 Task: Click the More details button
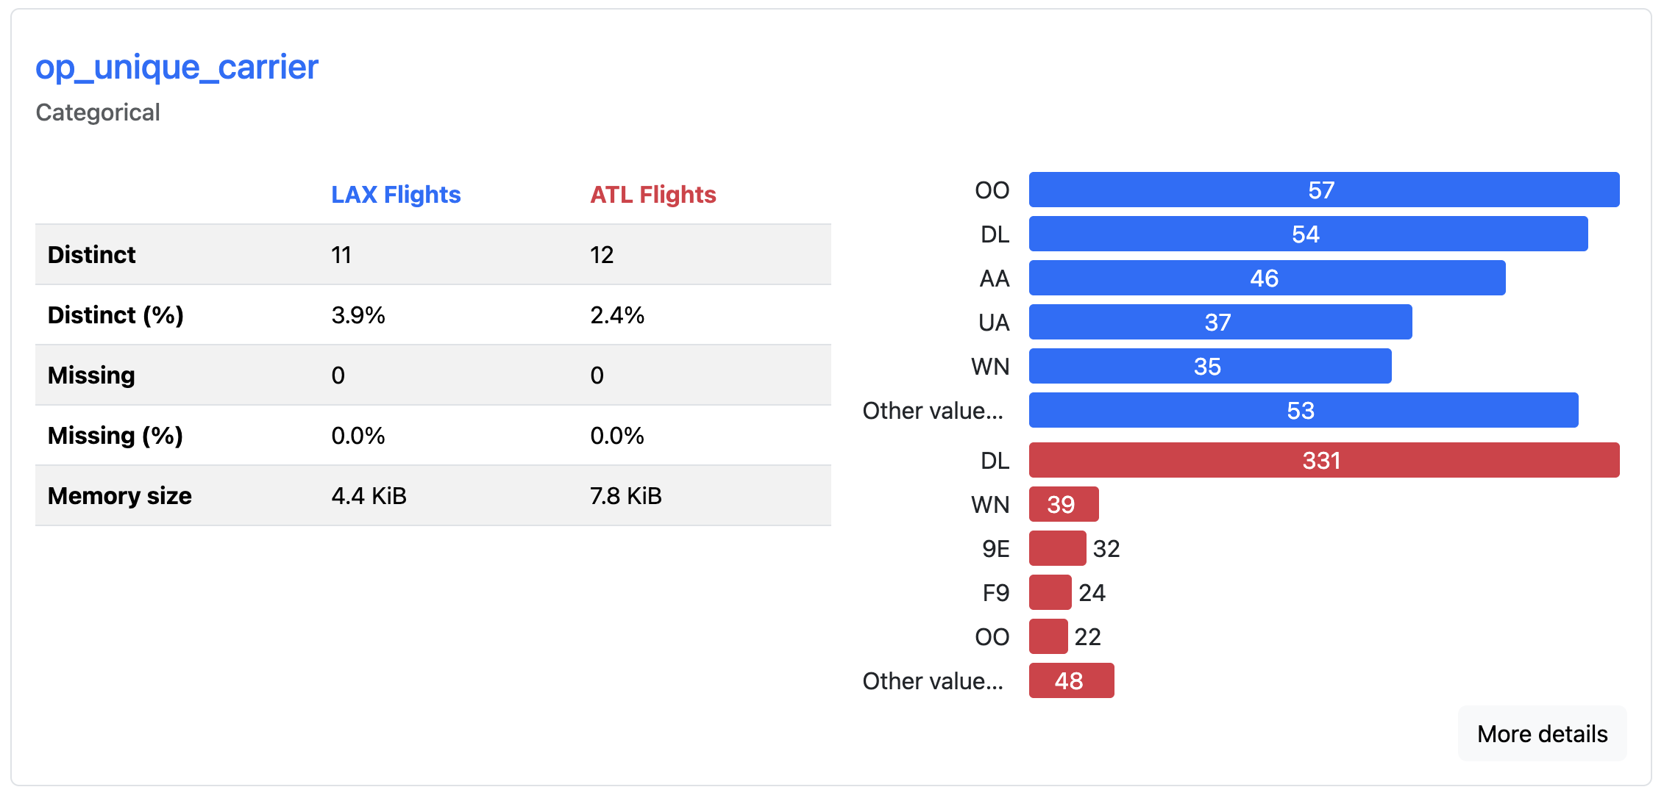click(x=1541, y=733)
